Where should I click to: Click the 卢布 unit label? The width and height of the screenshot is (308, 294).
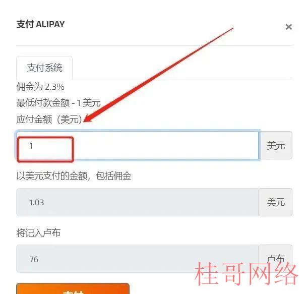[x=276, y=259]
